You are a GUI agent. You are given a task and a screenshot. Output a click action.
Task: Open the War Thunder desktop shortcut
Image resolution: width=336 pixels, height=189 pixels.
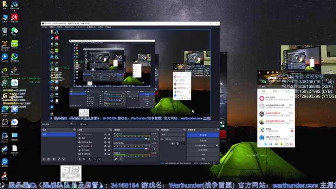(15, 71)
